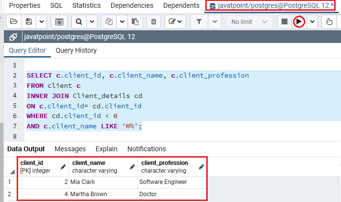Open the Messages output tab
This screenshot has height=202, width=341.
point(70,149)
